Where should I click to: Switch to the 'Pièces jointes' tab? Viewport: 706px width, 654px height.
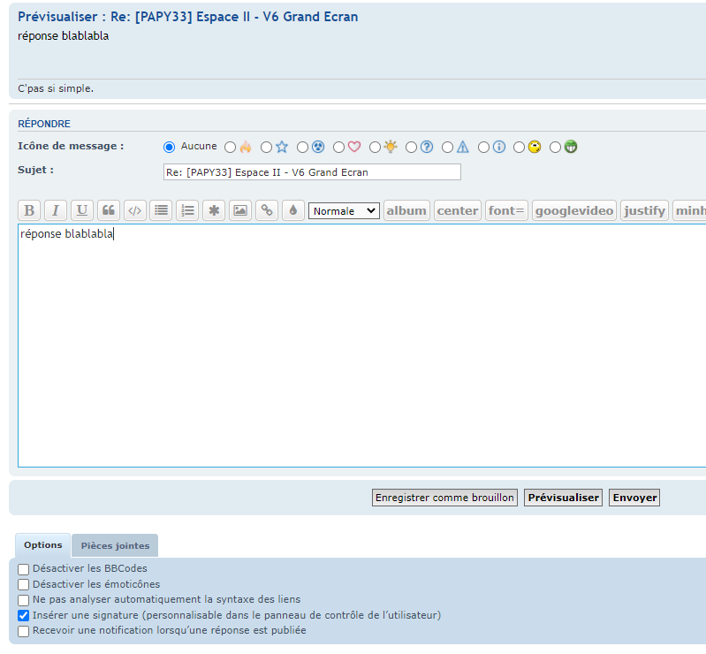pyautogui.click(x=115, y=545)
